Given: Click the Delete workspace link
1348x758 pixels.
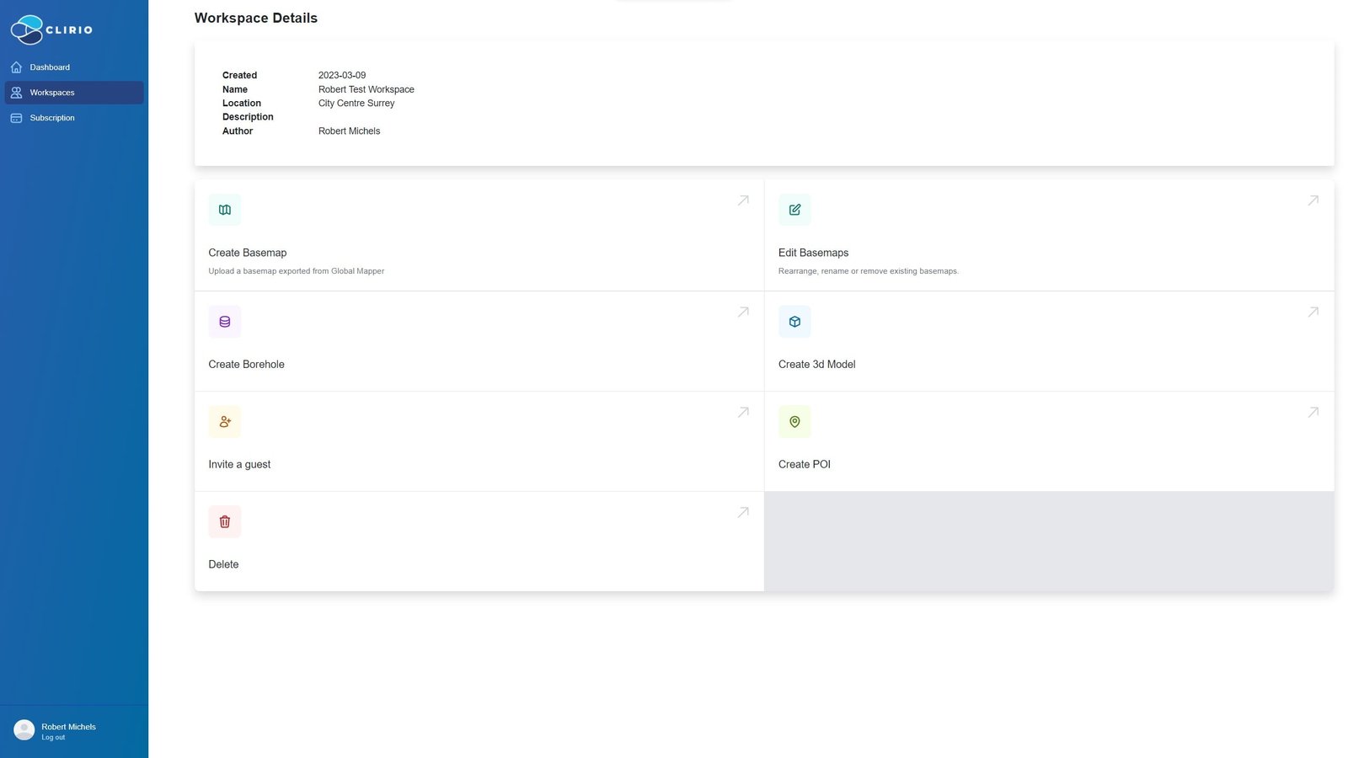Looking at the screenshot, I should [x=223, y=565].
